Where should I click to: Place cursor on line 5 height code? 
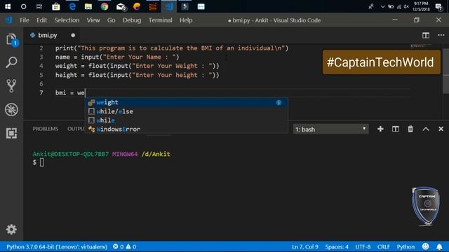(x=138, y=75)
